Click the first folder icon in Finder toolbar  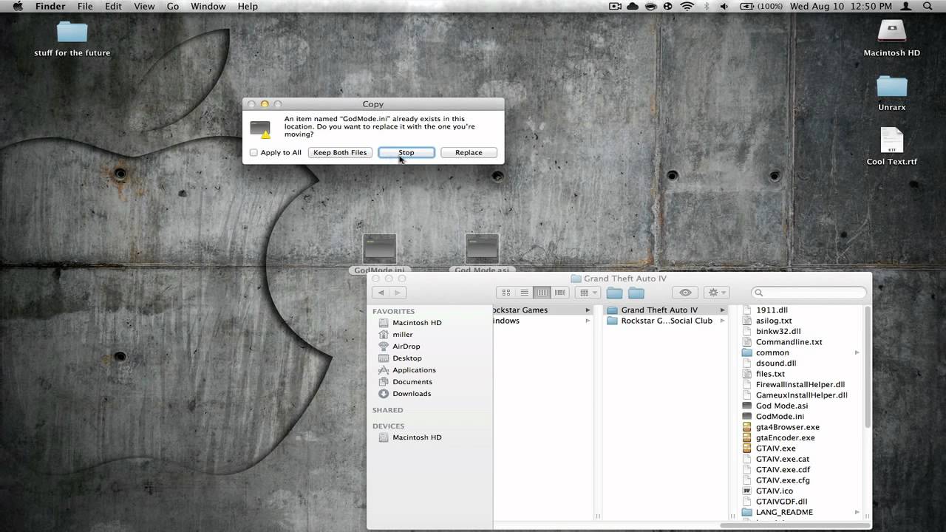coord(615,293)
